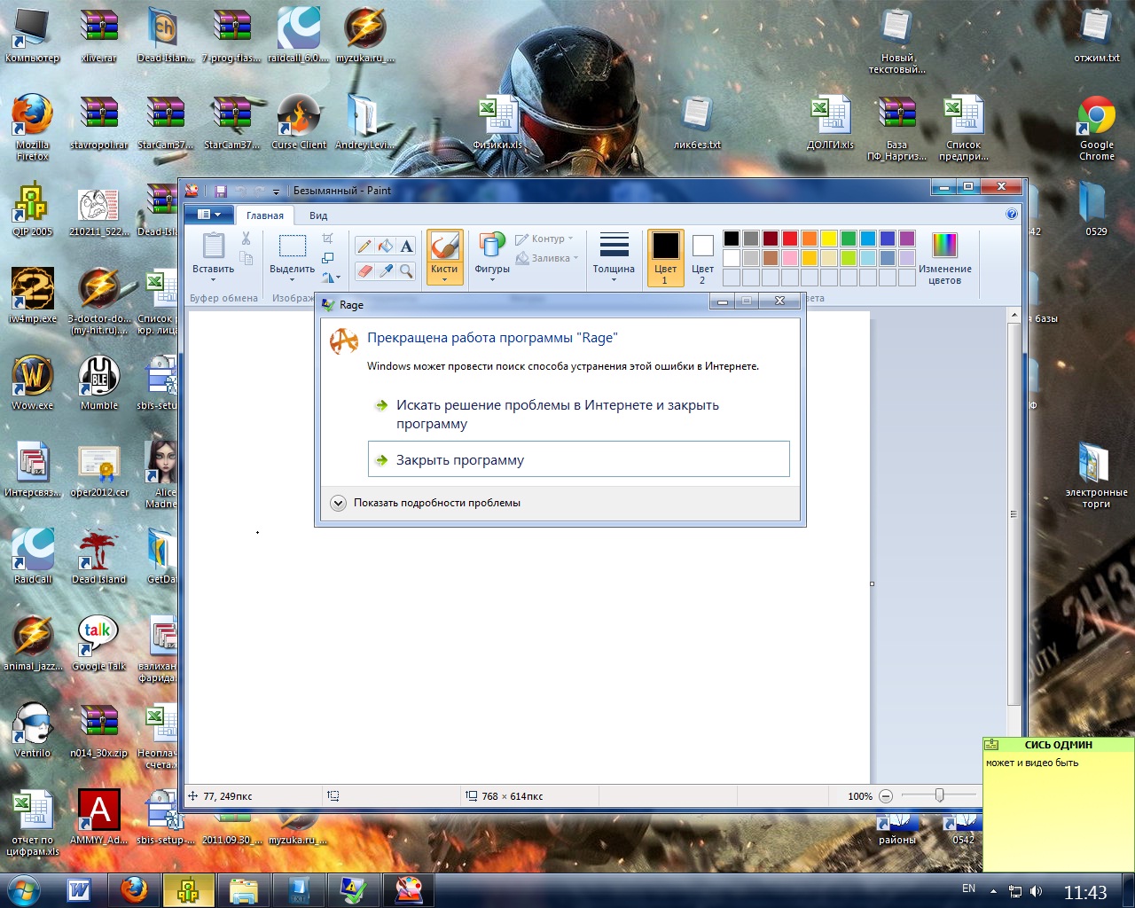Screen dimensions: 1135x908
Task: Expand Показать подробности проблемы in Rage dialog
Action: [427, 503]
